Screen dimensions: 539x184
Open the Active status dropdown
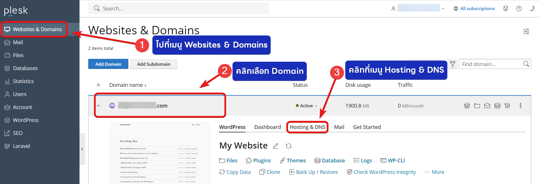click(x=307, y=106)
